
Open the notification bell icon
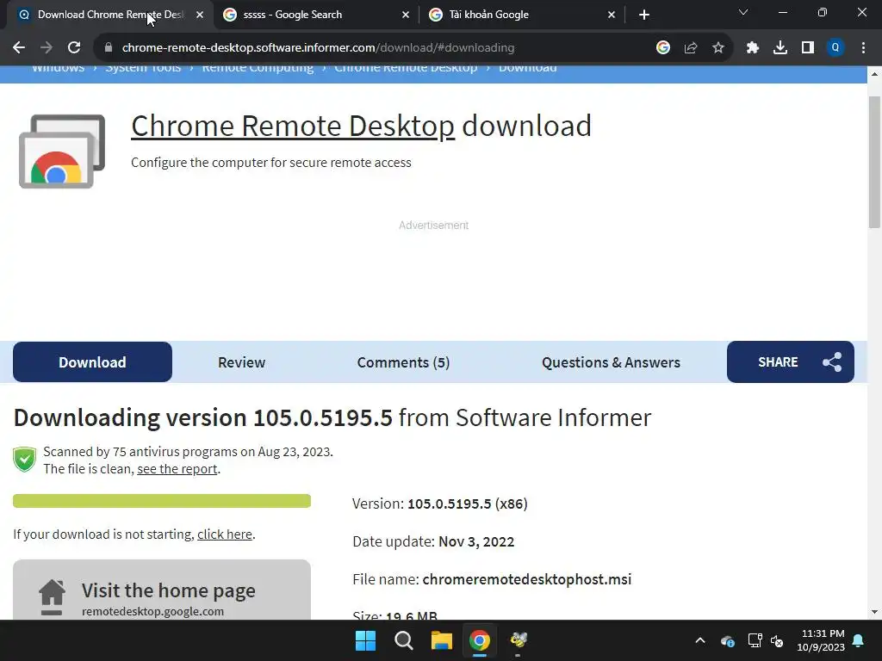pos(859,640)
